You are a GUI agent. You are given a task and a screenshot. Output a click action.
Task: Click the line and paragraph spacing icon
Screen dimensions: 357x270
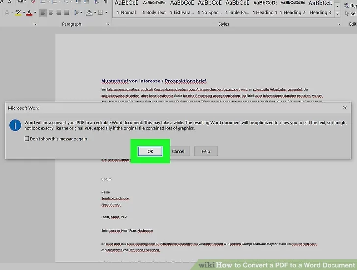pyautogui.click(x=76, y=12)
